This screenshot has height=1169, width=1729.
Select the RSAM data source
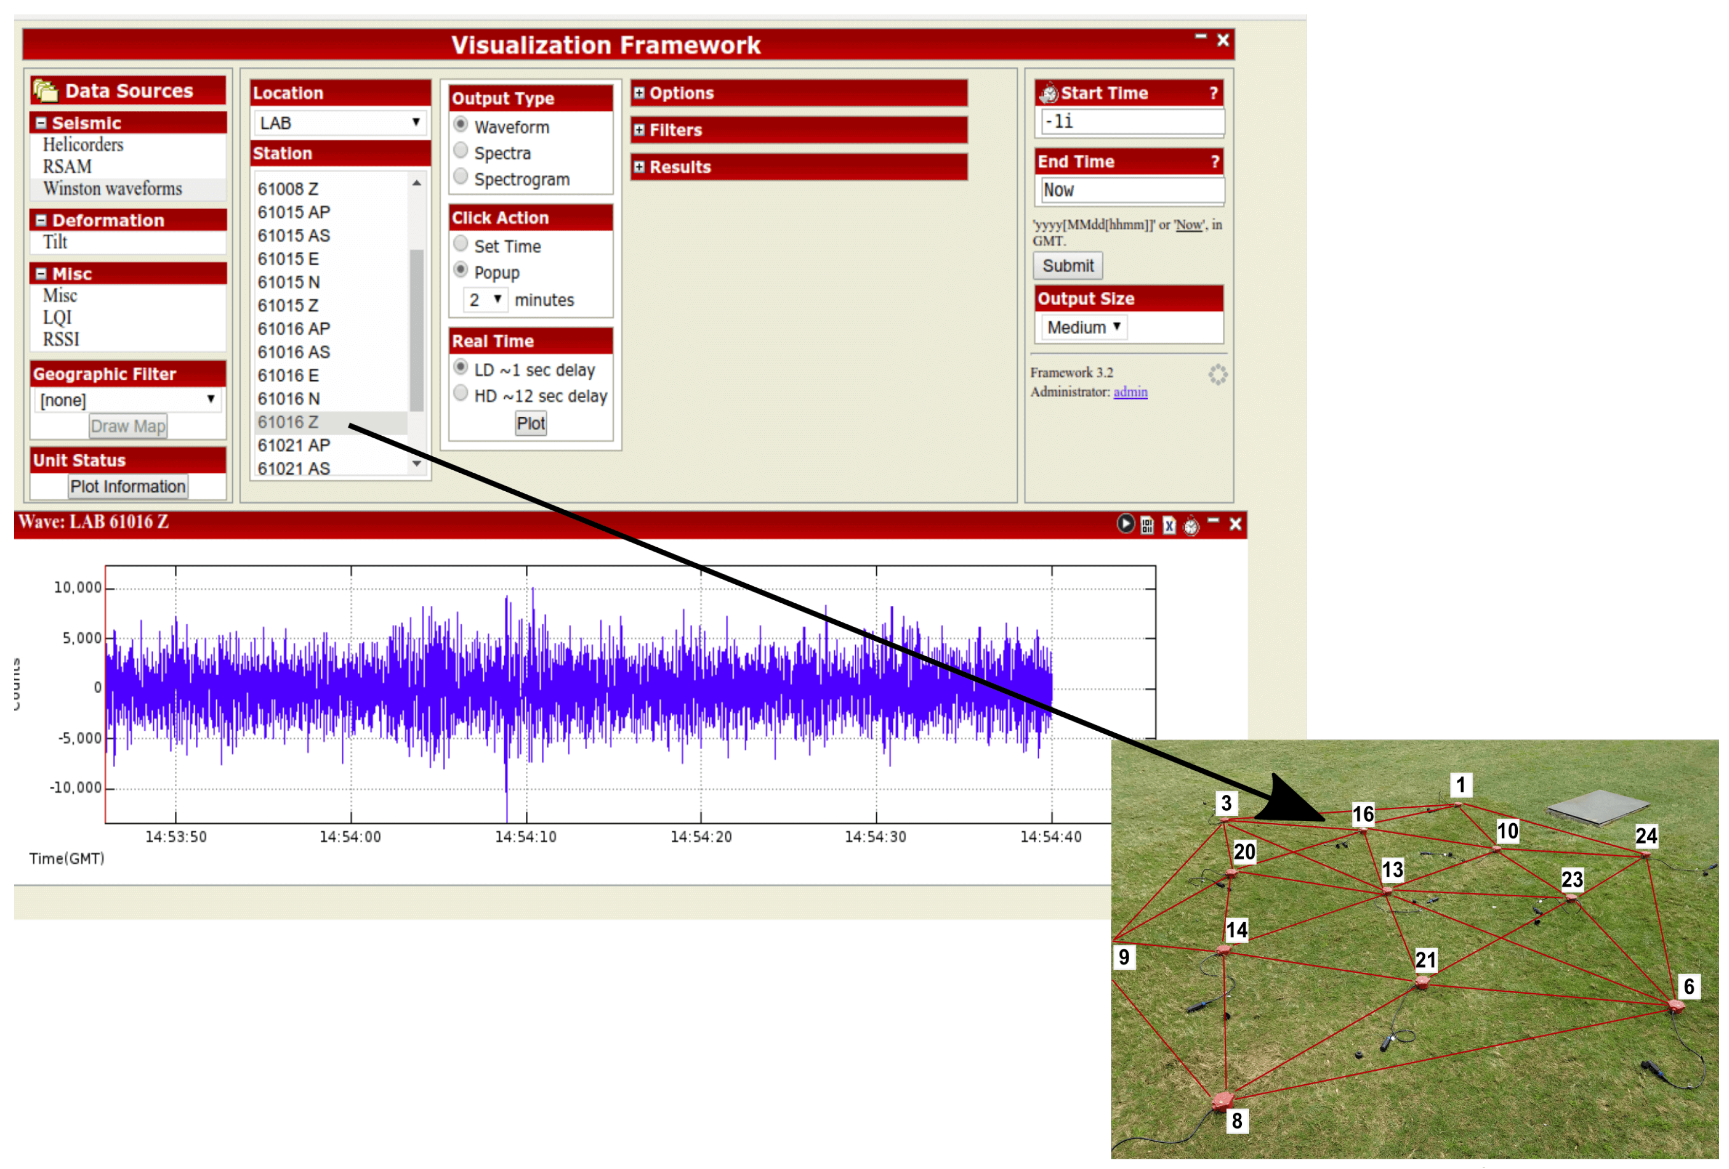click(67, 166)
